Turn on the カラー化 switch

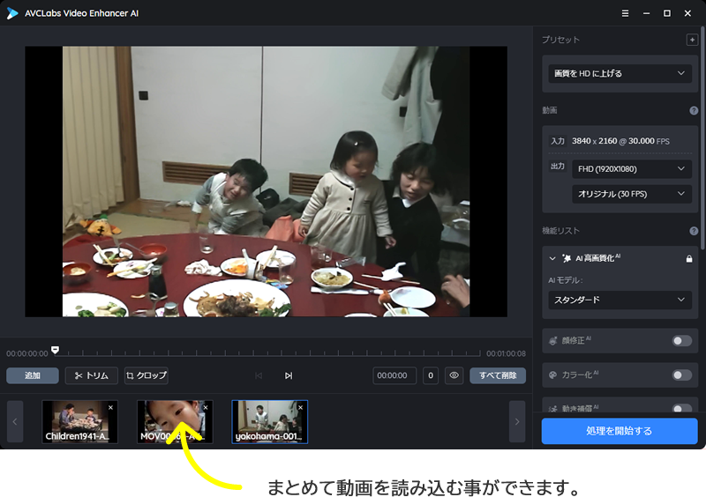tap(681, 375)
